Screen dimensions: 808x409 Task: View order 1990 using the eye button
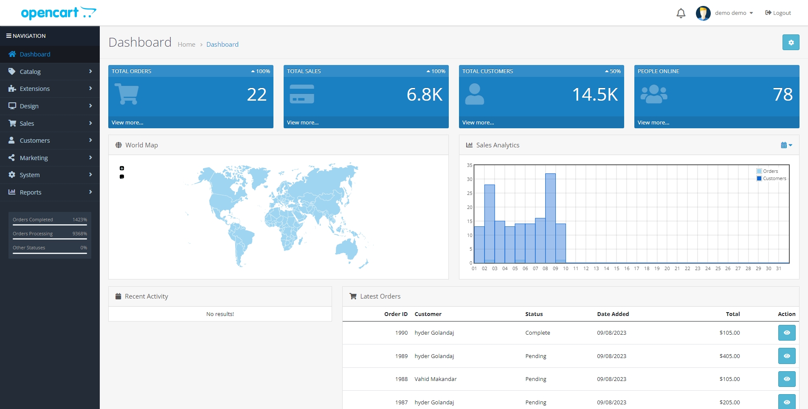[x=787, y=333]
